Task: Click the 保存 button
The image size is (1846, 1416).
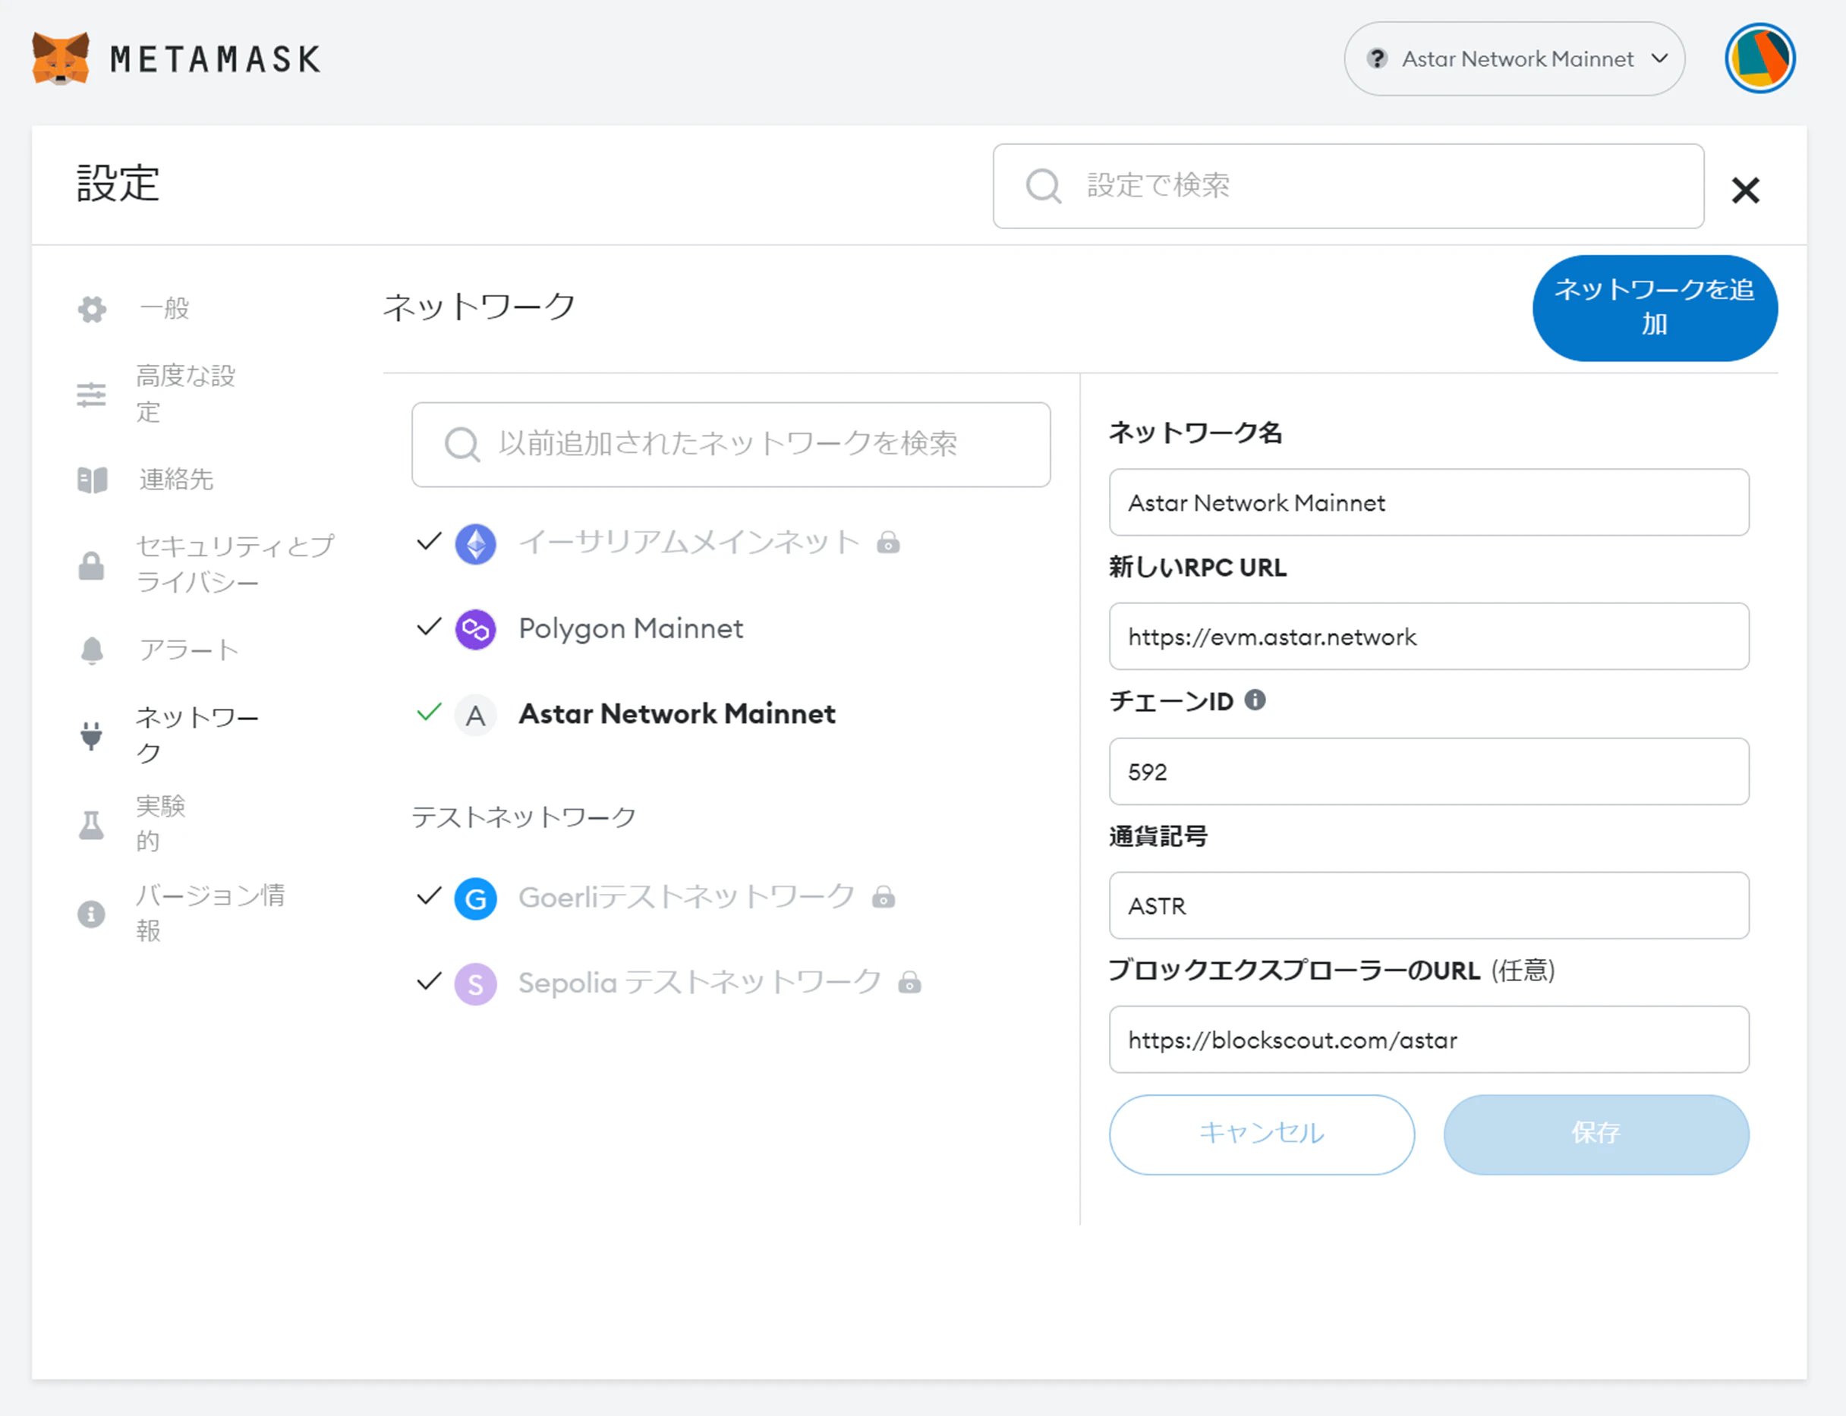Action: tap(1596, 1134)
